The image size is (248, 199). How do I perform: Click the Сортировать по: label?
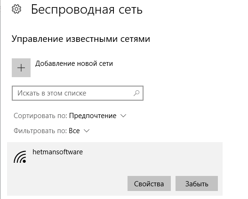pyautogui.click(x=40, y=116)
